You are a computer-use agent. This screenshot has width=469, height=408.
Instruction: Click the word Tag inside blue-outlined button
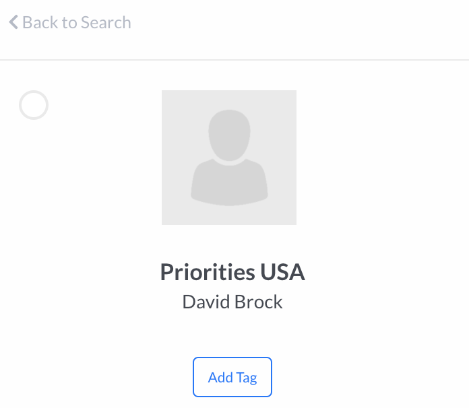(x=247, y=378)
